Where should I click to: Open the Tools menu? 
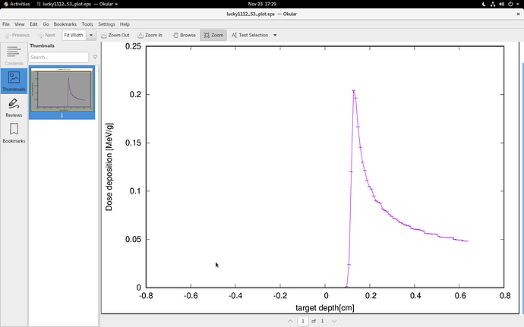pos(87,24)
